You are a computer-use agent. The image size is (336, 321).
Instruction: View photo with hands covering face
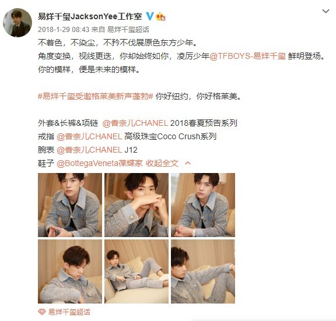click(x=136, y=205)
